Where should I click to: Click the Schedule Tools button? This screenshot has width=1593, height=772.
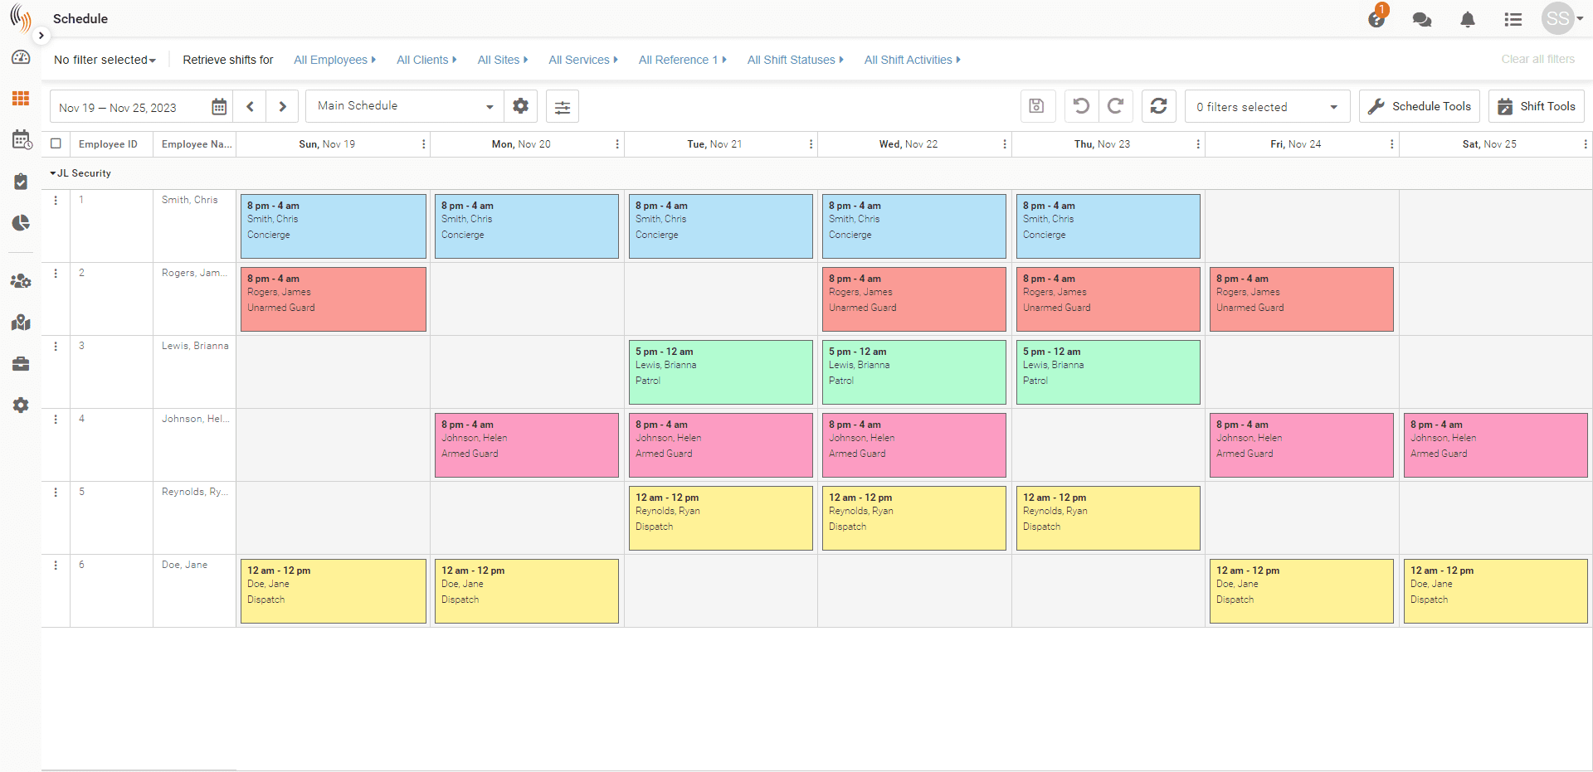1419,106
